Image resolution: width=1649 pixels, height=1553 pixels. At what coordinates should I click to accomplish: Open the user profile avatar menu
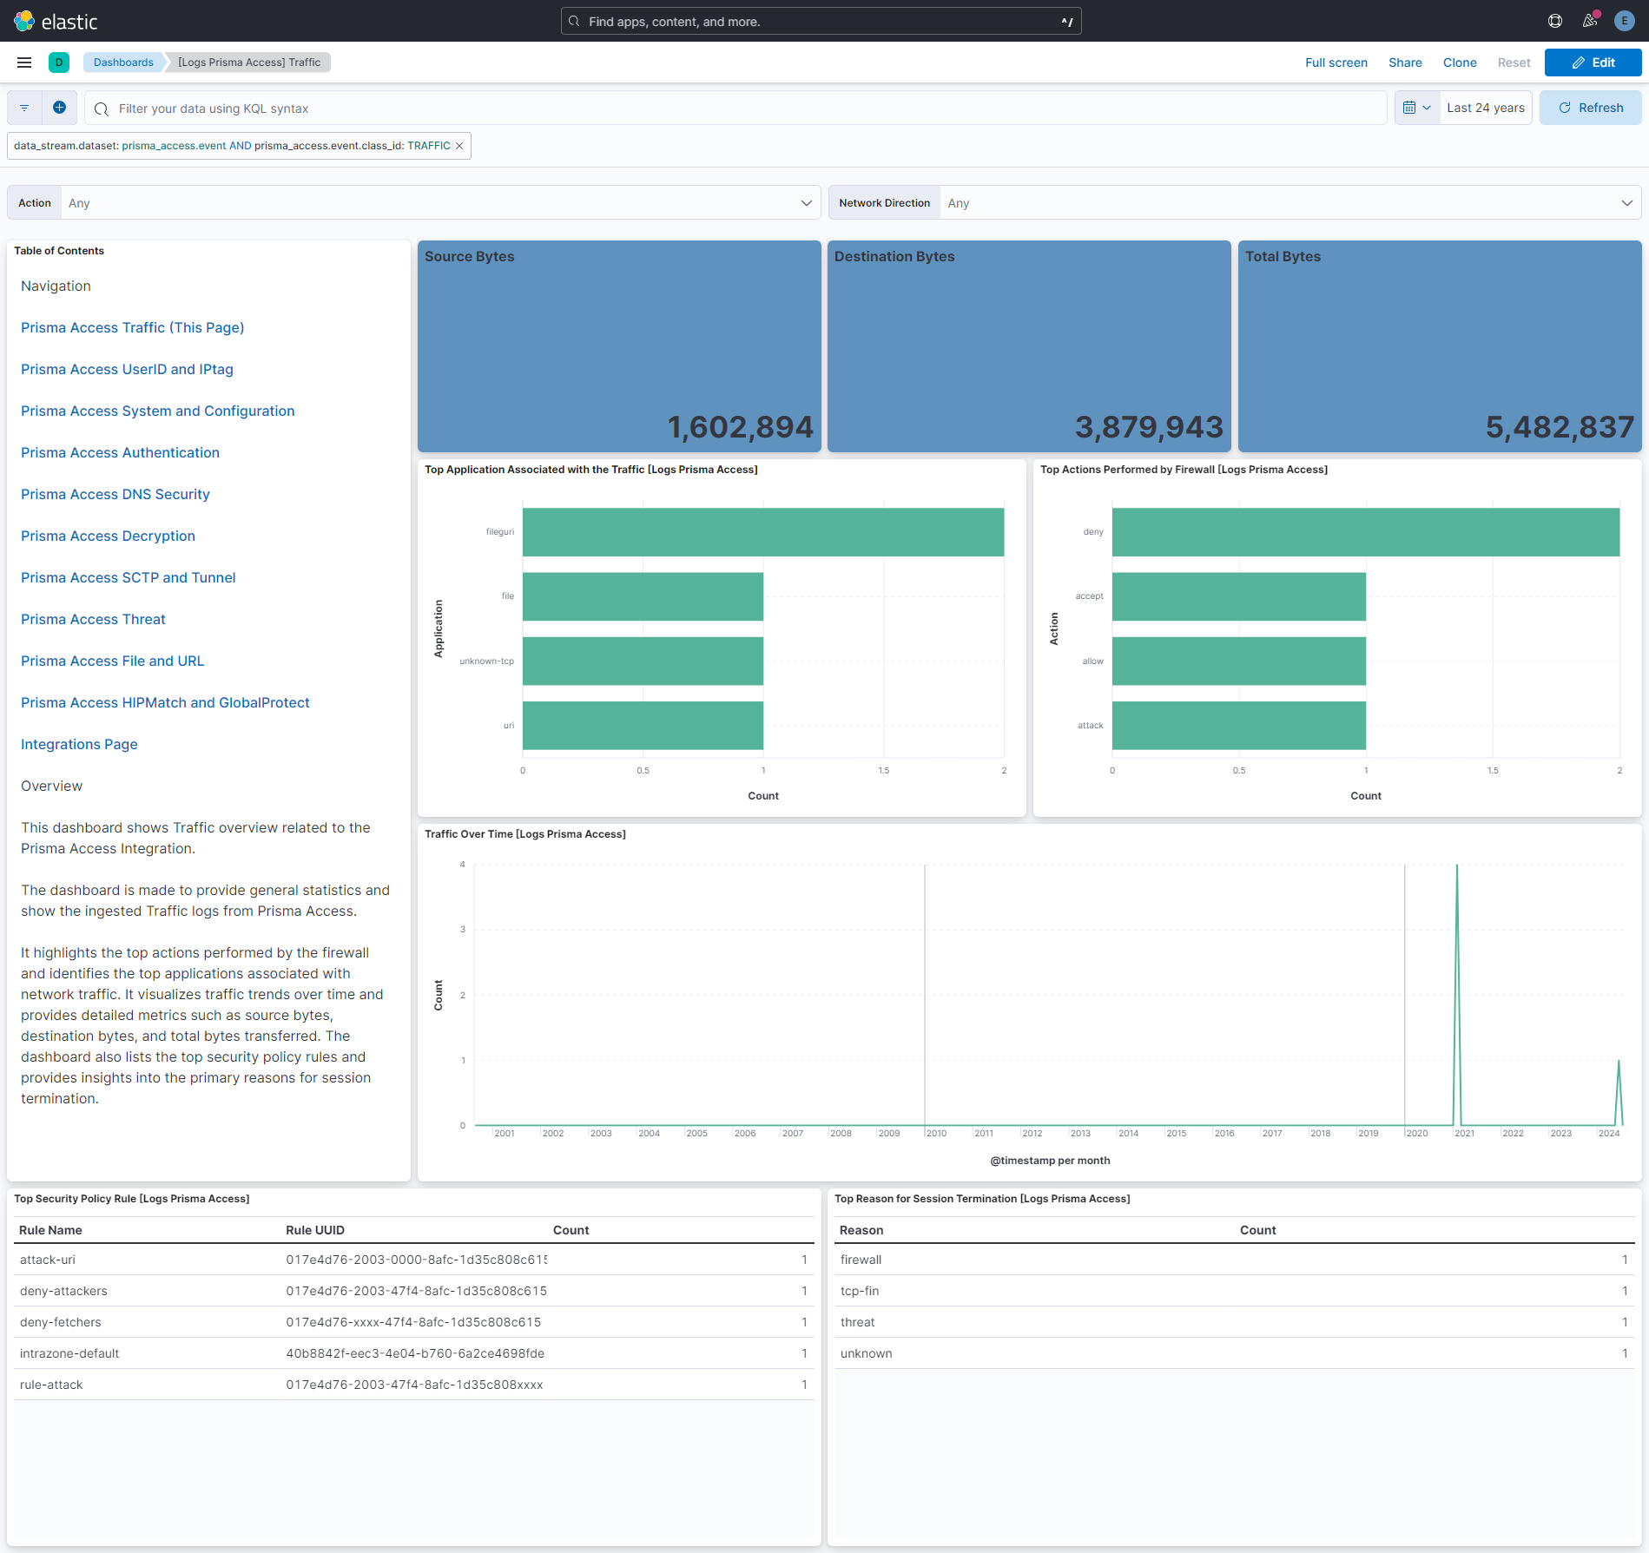pyautogui.click(x=1623, y=21)
